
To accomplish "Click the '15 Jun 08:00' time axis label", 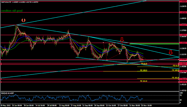I will (x=17, y=106).
